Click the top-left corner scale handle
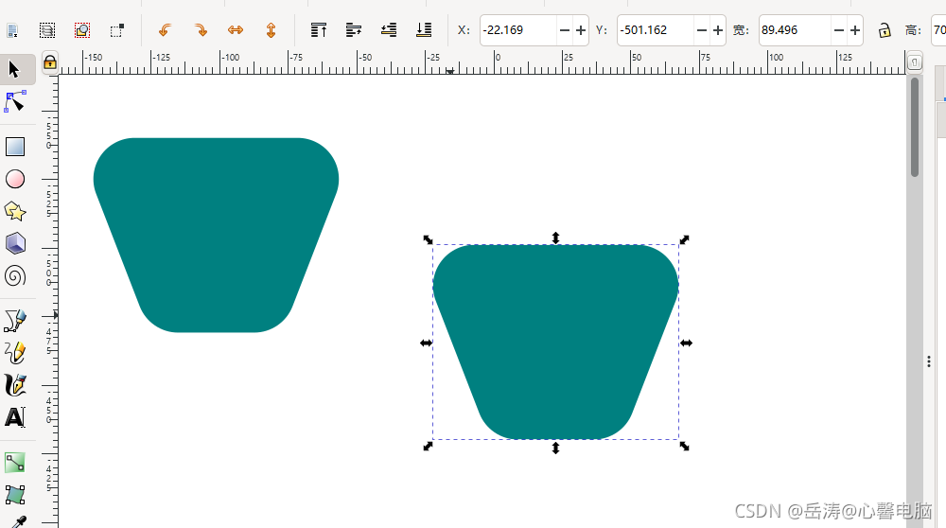This screenshot has height=528, width=946. pos(428,239)
